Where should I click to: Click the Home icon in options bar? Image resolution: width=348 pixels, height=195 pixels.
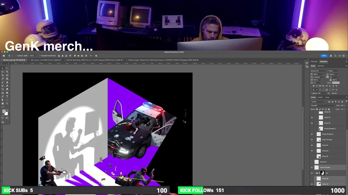click(x=4, y=56)
